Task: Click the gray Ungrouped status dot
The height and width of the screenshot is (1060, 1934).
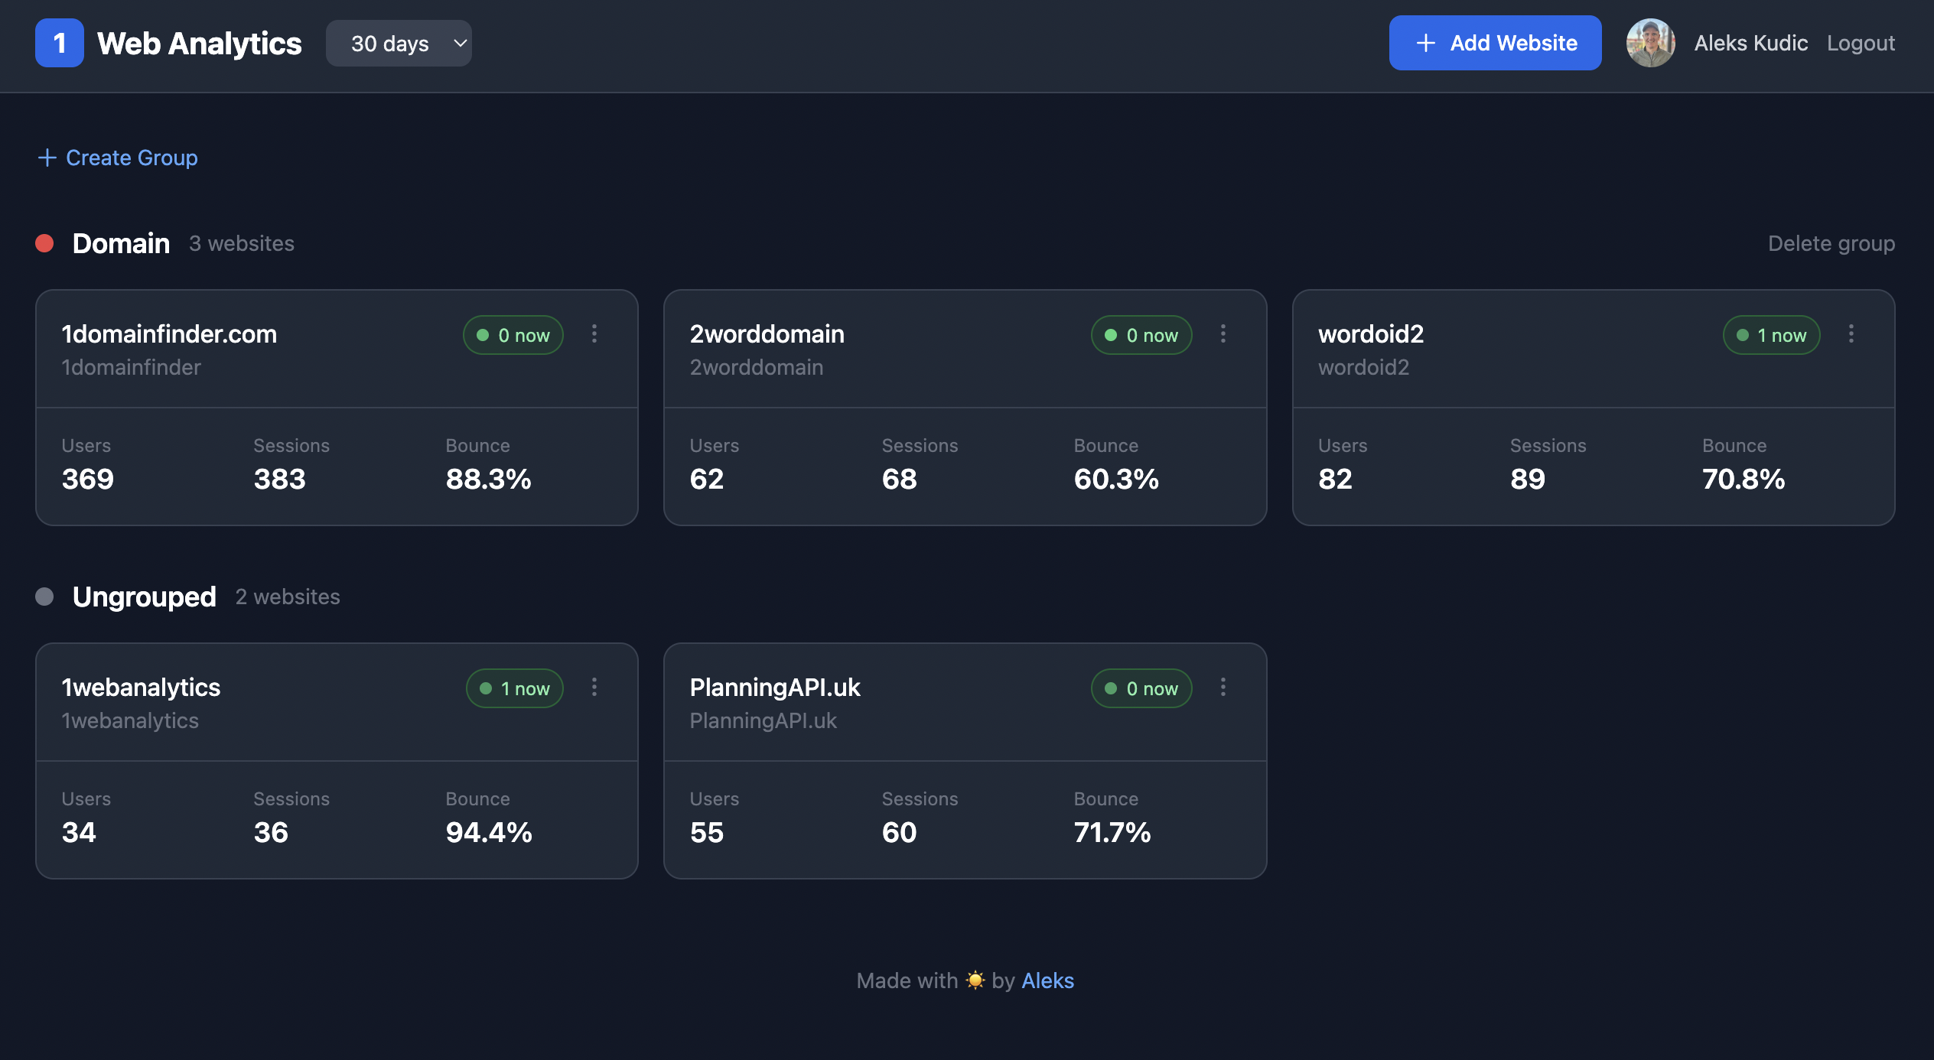Action: click(x=45, y=597)
